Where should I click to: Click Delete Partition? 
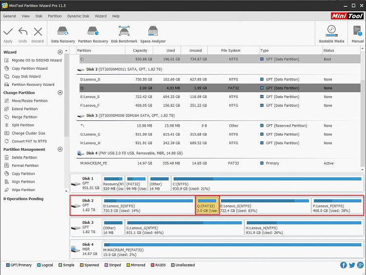coord(21,157)
